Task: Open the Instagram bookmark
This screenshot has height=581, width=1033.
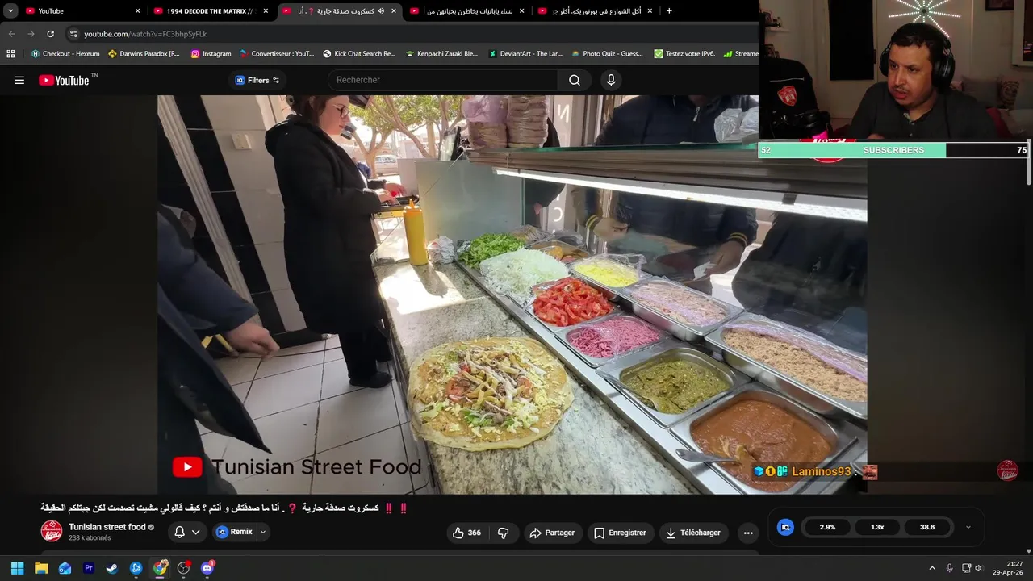Action: (211, 54)
